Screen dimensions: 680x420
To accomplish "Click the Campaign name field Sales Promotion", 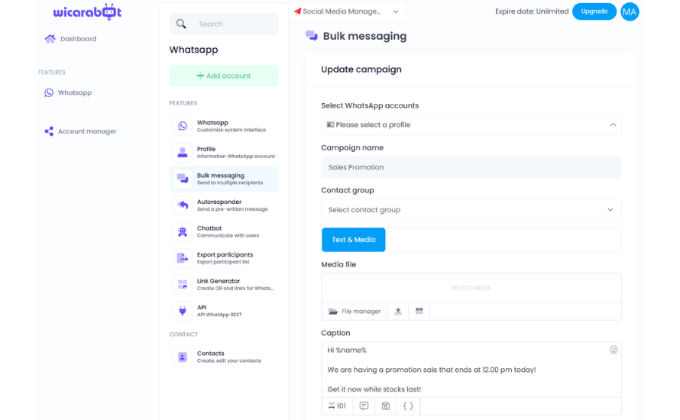I will 471,167.
